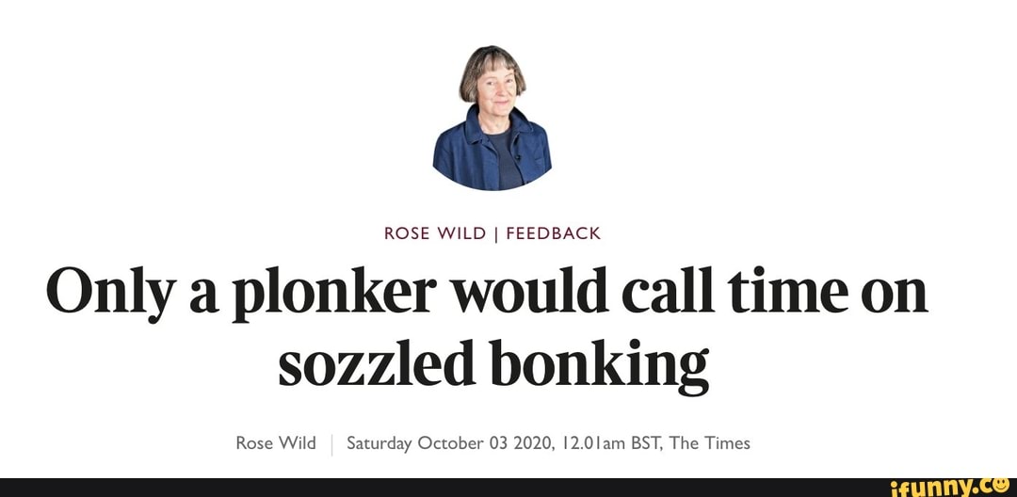Open the author's circular profile photo
Viewport: 1017px width, 497px height.
pyautogui.click(x=492, y=117)
